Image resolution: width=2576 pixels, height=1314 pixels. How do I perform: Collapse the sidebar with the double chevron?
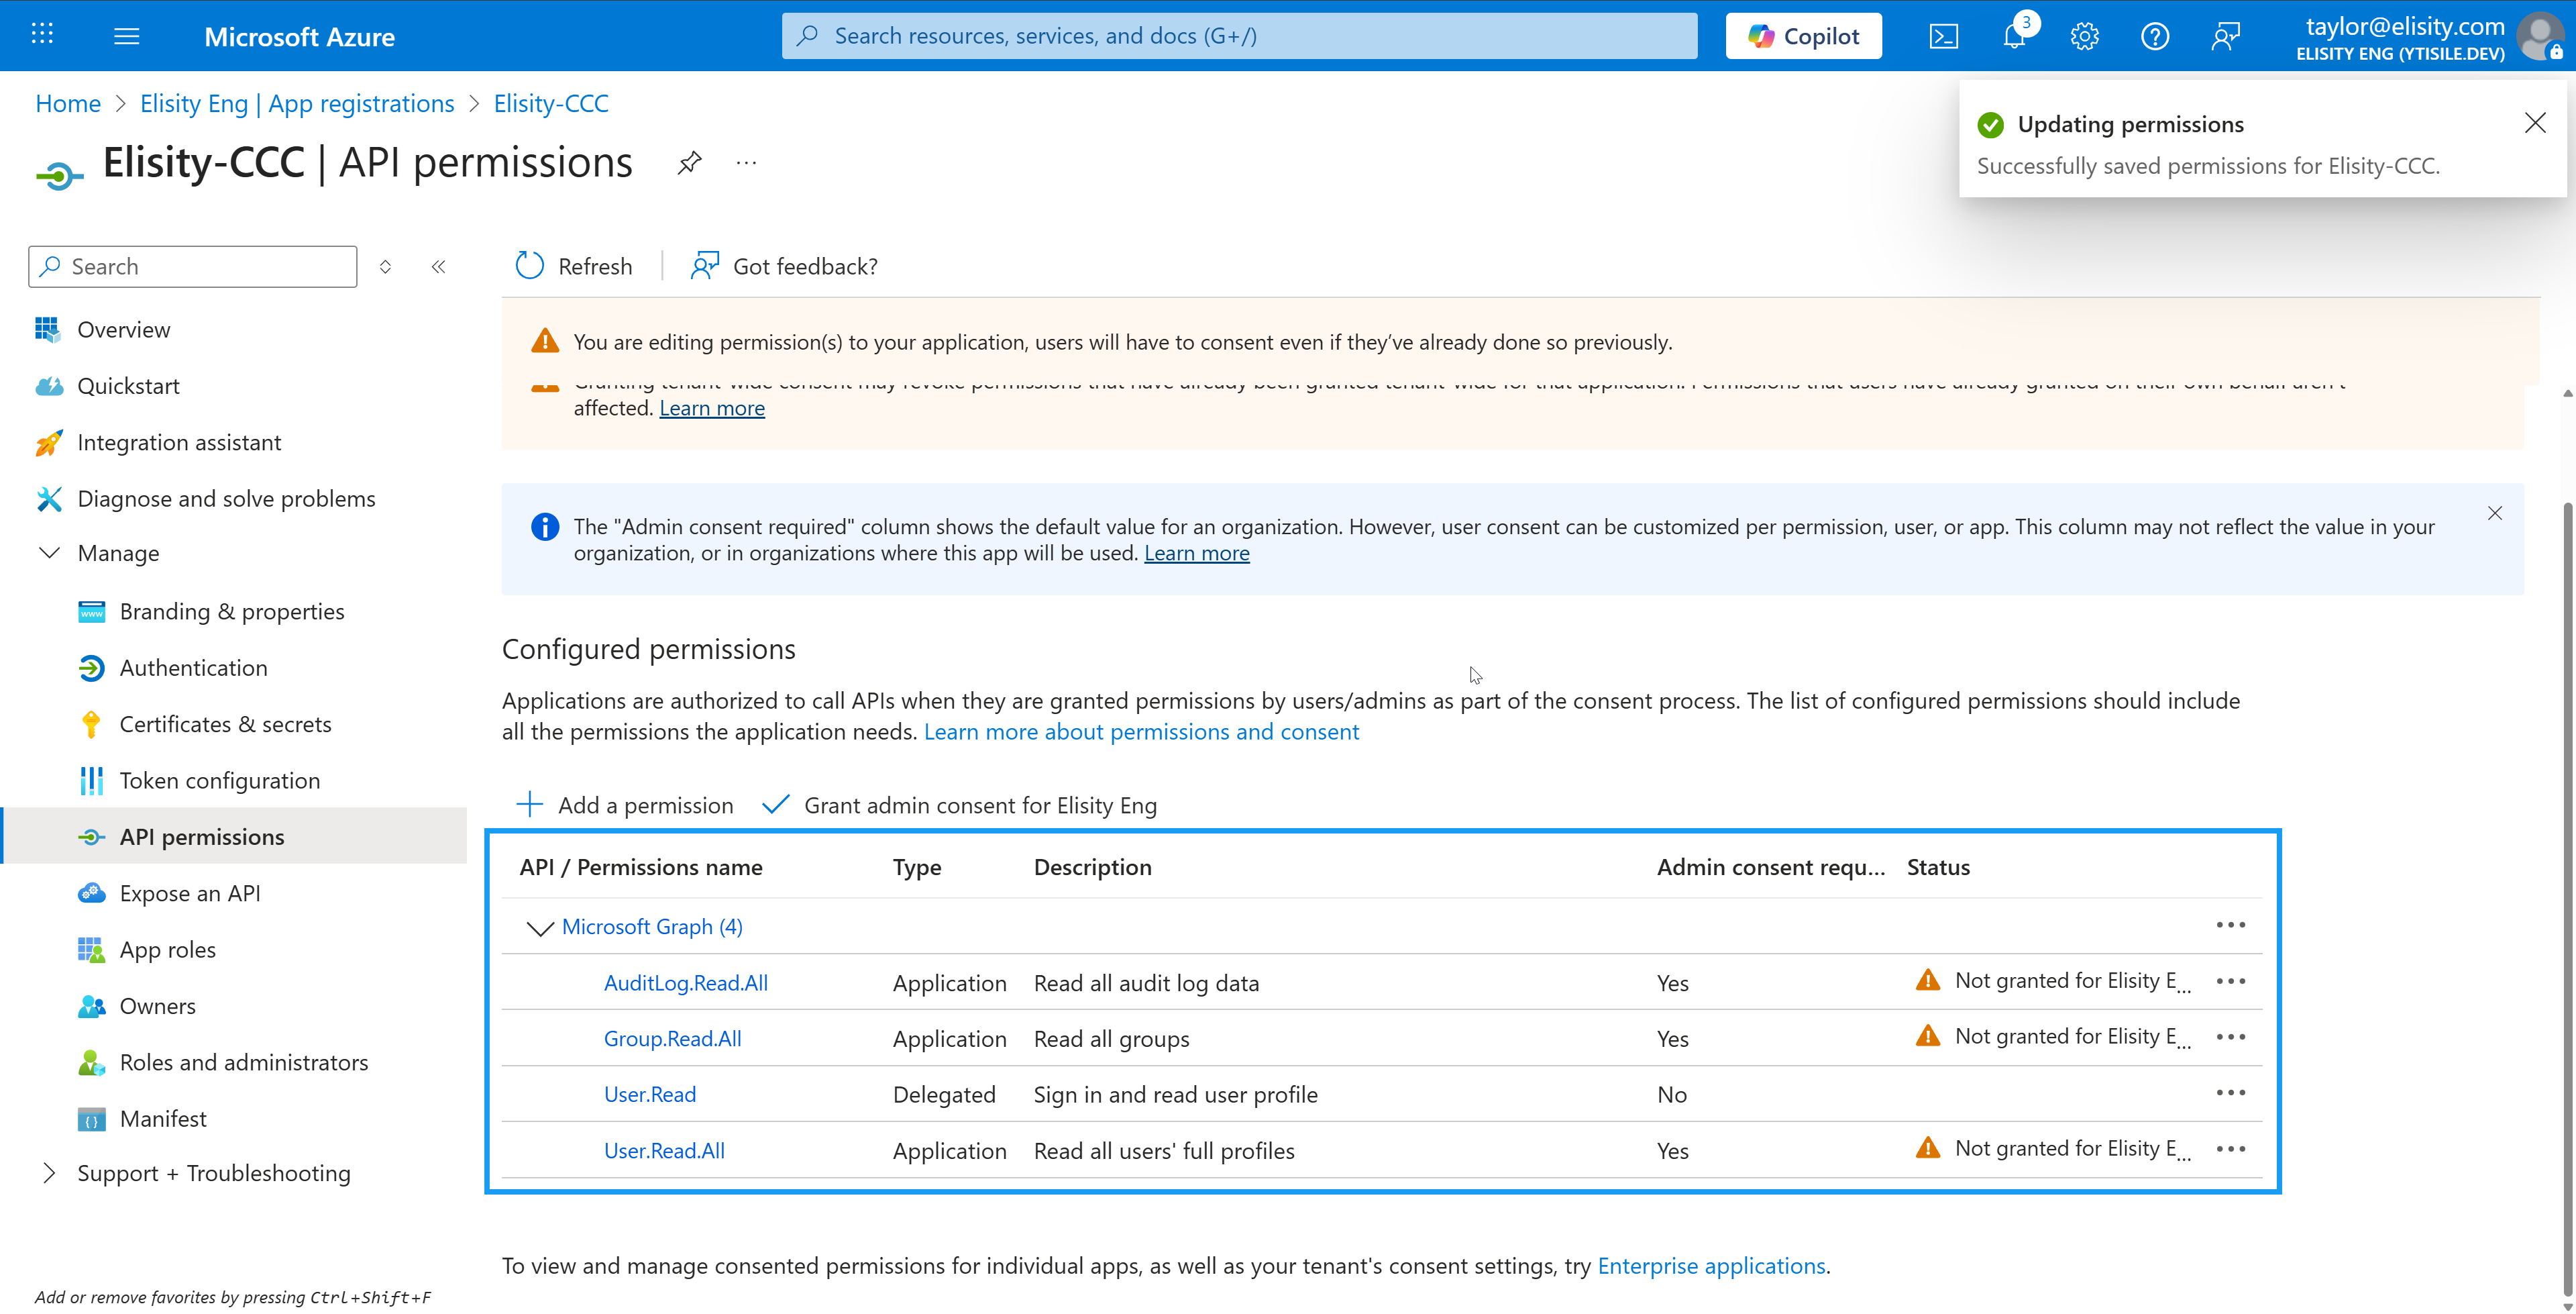coord(438,267)
